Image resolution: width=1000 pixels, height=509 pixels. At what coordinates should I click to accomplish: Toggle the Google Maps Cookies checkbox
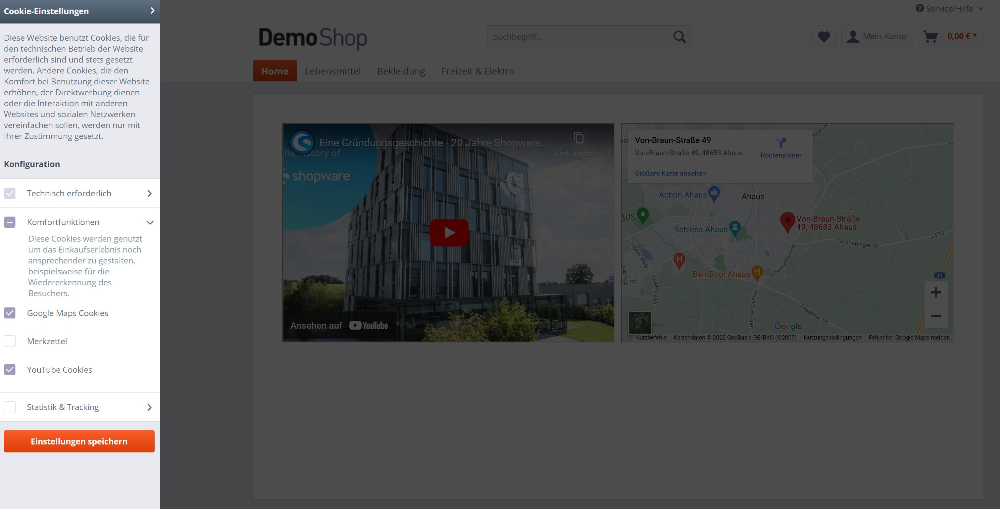pos(10,313)
